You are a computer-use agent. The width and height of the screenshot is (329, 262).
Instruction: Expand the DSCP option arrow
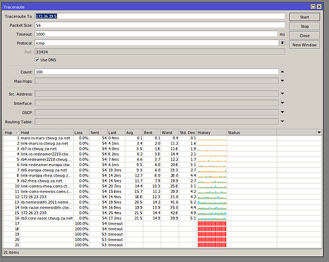pyautogui.click(x=282, y=113)
